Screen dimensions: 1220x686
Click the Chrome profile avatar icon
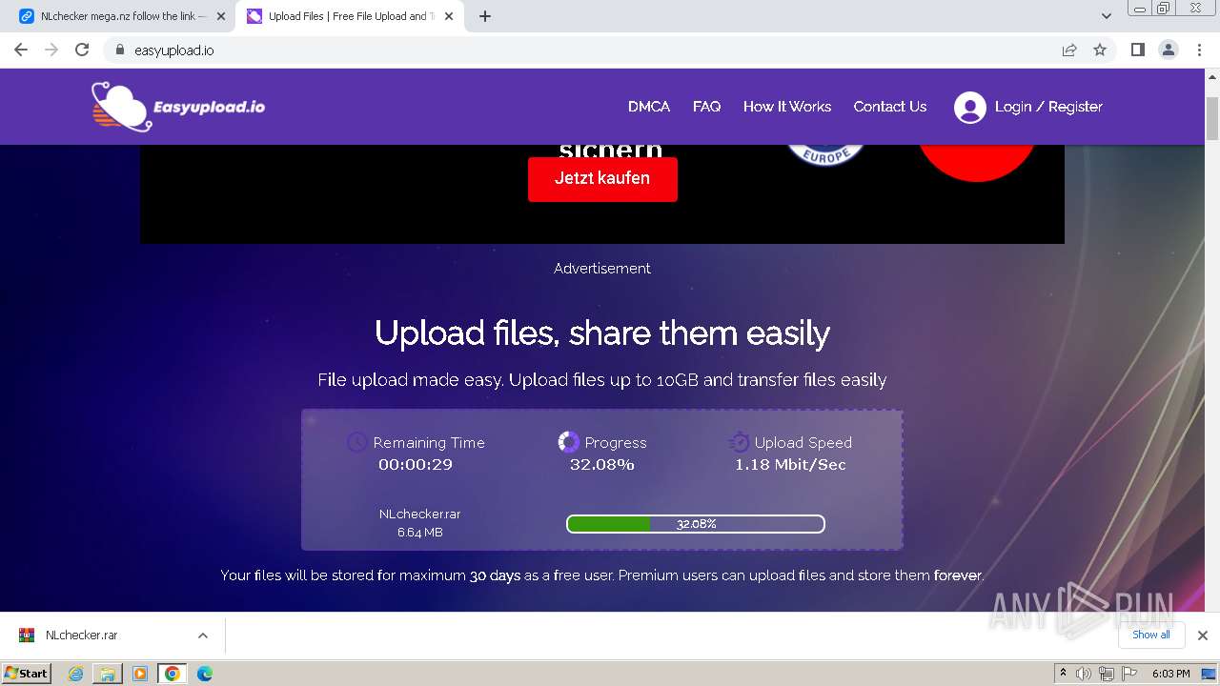[1169, 50]
